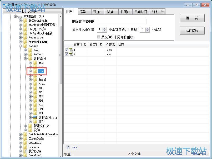
Task: Expand the Cwindow folder node
Action: click(x=20, y=147)
